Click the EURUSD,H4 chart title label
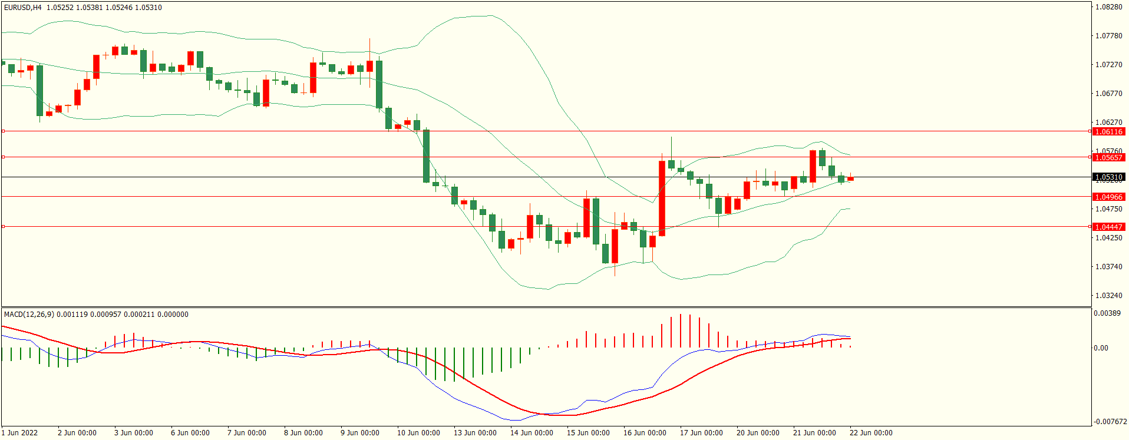This screenshot has height=440, width=1129. pos(23,8)
